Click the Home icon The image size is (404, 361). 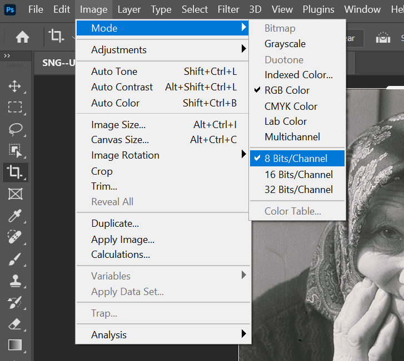[22, 37]
